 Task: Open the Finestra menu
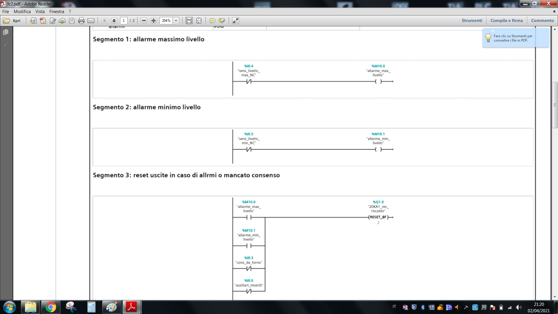pos(57,12)
